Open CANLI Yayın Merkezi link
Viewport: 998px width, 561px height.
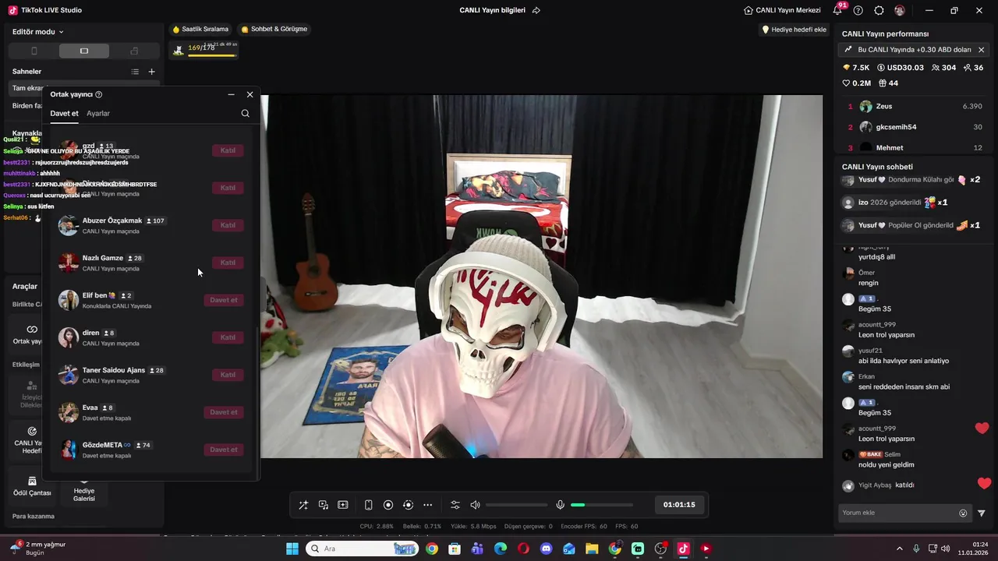click(782, 10)
